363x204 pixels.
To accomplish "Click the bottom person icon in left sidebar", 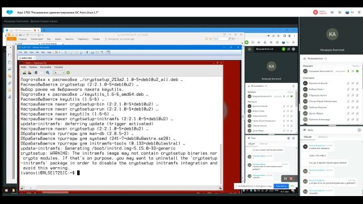I will point(10,97).
